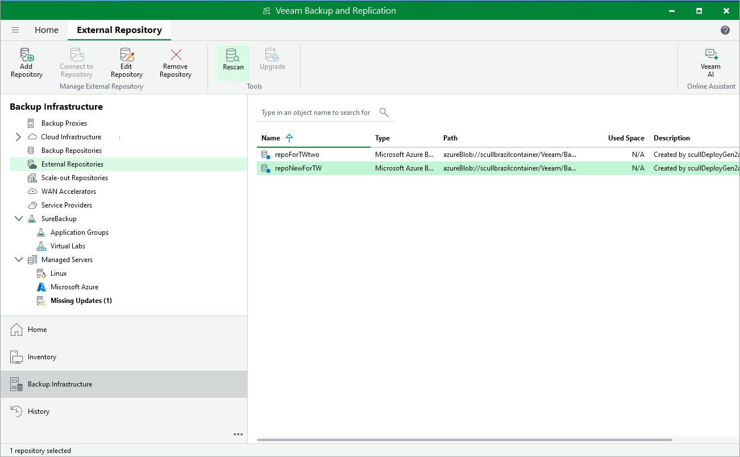
Task: Sort by the Description column header
Action: [x=672, y=138]
